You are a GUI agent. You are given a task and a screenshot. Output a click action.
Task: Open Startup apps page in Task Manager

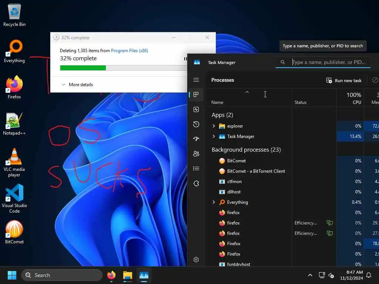[196, 139]
